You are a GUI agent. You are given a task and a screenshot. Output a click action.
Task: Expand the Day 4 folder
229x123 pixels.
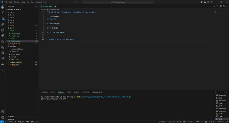[22, 20]
